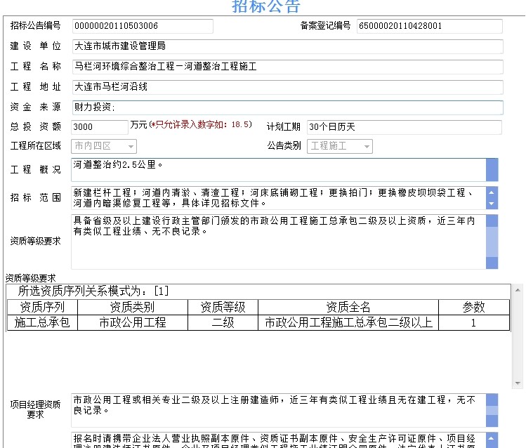
Task: Click the 参数 value cell 1
Action: (x=473, y=322)
